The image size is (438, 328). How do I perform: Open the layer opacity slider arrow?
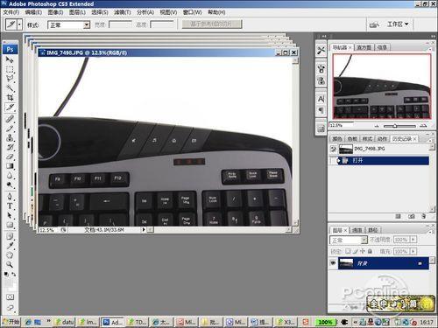tap(413, 240)
